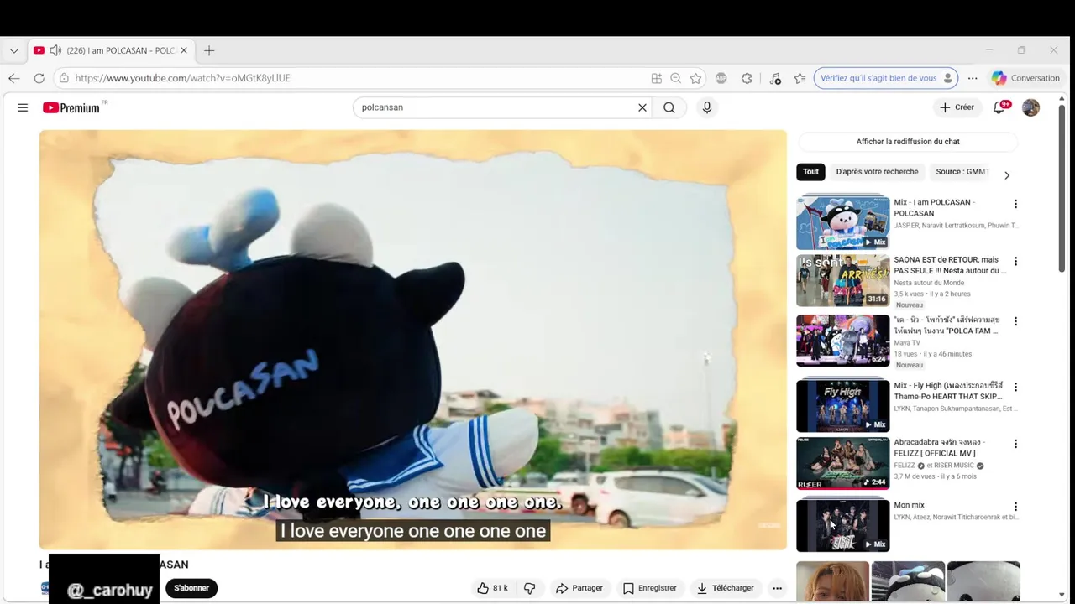Open a new browser tab

(x=209, y=50)
